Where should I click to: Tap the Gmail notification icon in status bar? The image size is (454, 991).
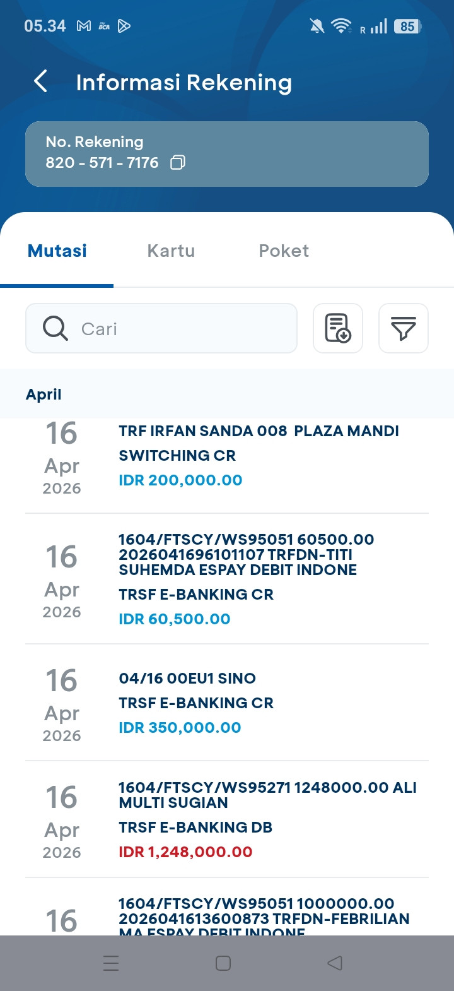tap(83, 26)
